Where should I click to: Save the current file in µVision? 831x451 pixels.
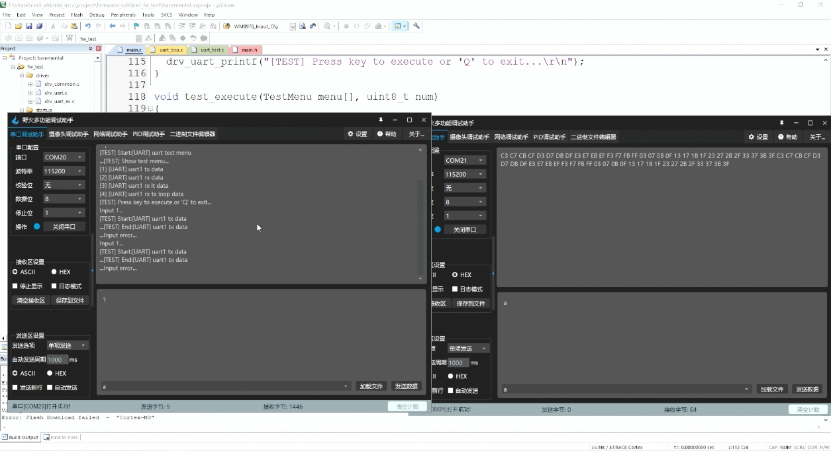[28, 26]
